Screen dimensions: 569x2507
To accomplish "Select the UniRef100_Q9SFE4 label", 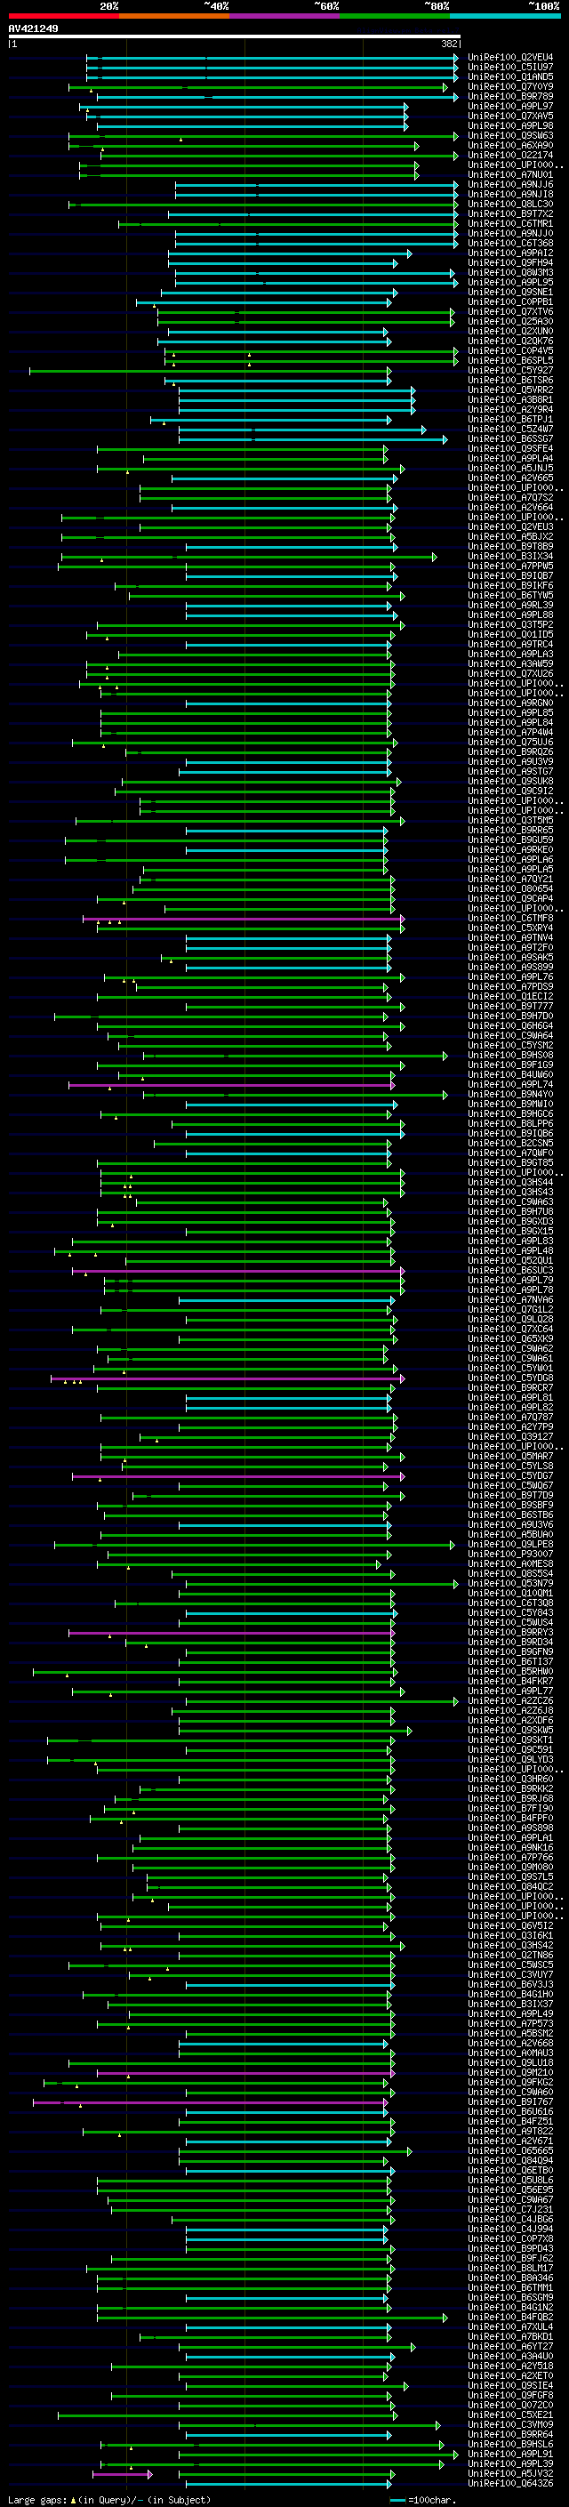I will click(510, 448).
